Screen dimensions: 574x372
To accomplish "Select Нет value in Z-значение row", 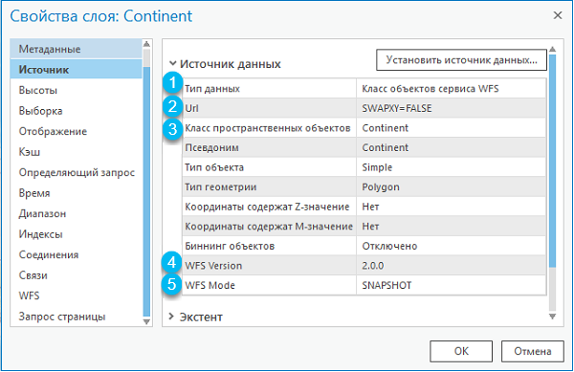I will pos(370,207).
